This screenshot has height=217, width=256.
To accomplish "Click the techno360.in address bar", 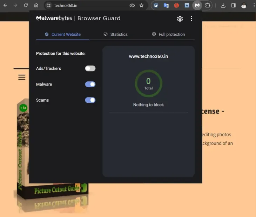I will [88, 5].
